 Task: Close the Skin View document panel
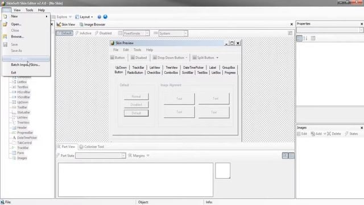292,24
